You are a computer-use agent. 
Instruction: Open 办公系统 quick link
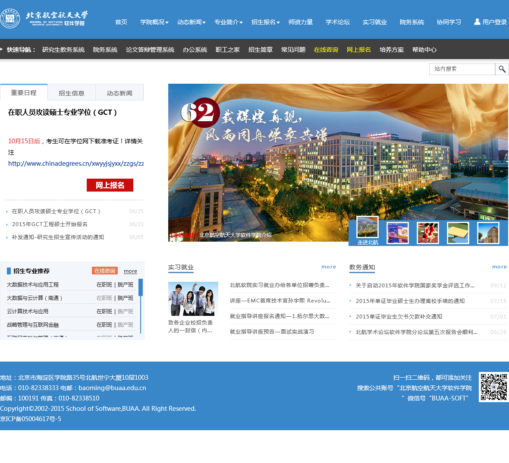coord(195,50)
